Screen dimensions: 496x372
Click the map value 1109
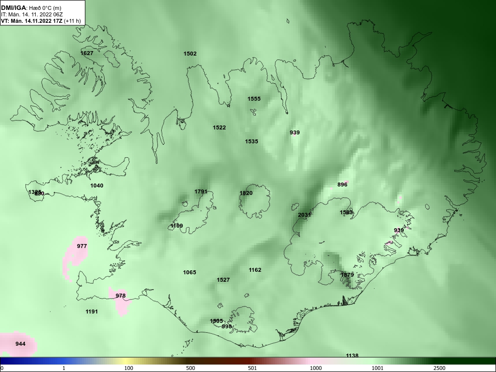177,226
